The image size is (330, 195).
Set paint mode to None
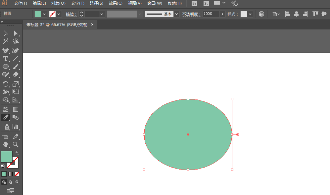click(17, 174)
